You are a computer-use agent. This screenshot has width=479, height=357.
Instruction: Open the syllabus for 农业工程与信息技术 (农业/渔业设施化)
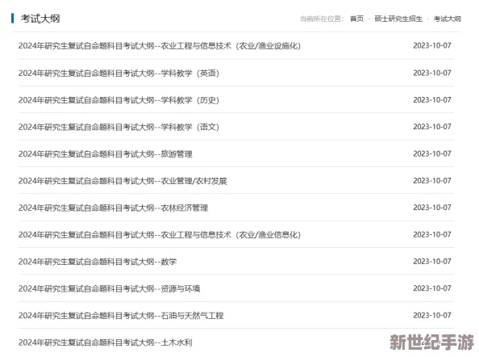pyautogui.click(x=160, y=46)
